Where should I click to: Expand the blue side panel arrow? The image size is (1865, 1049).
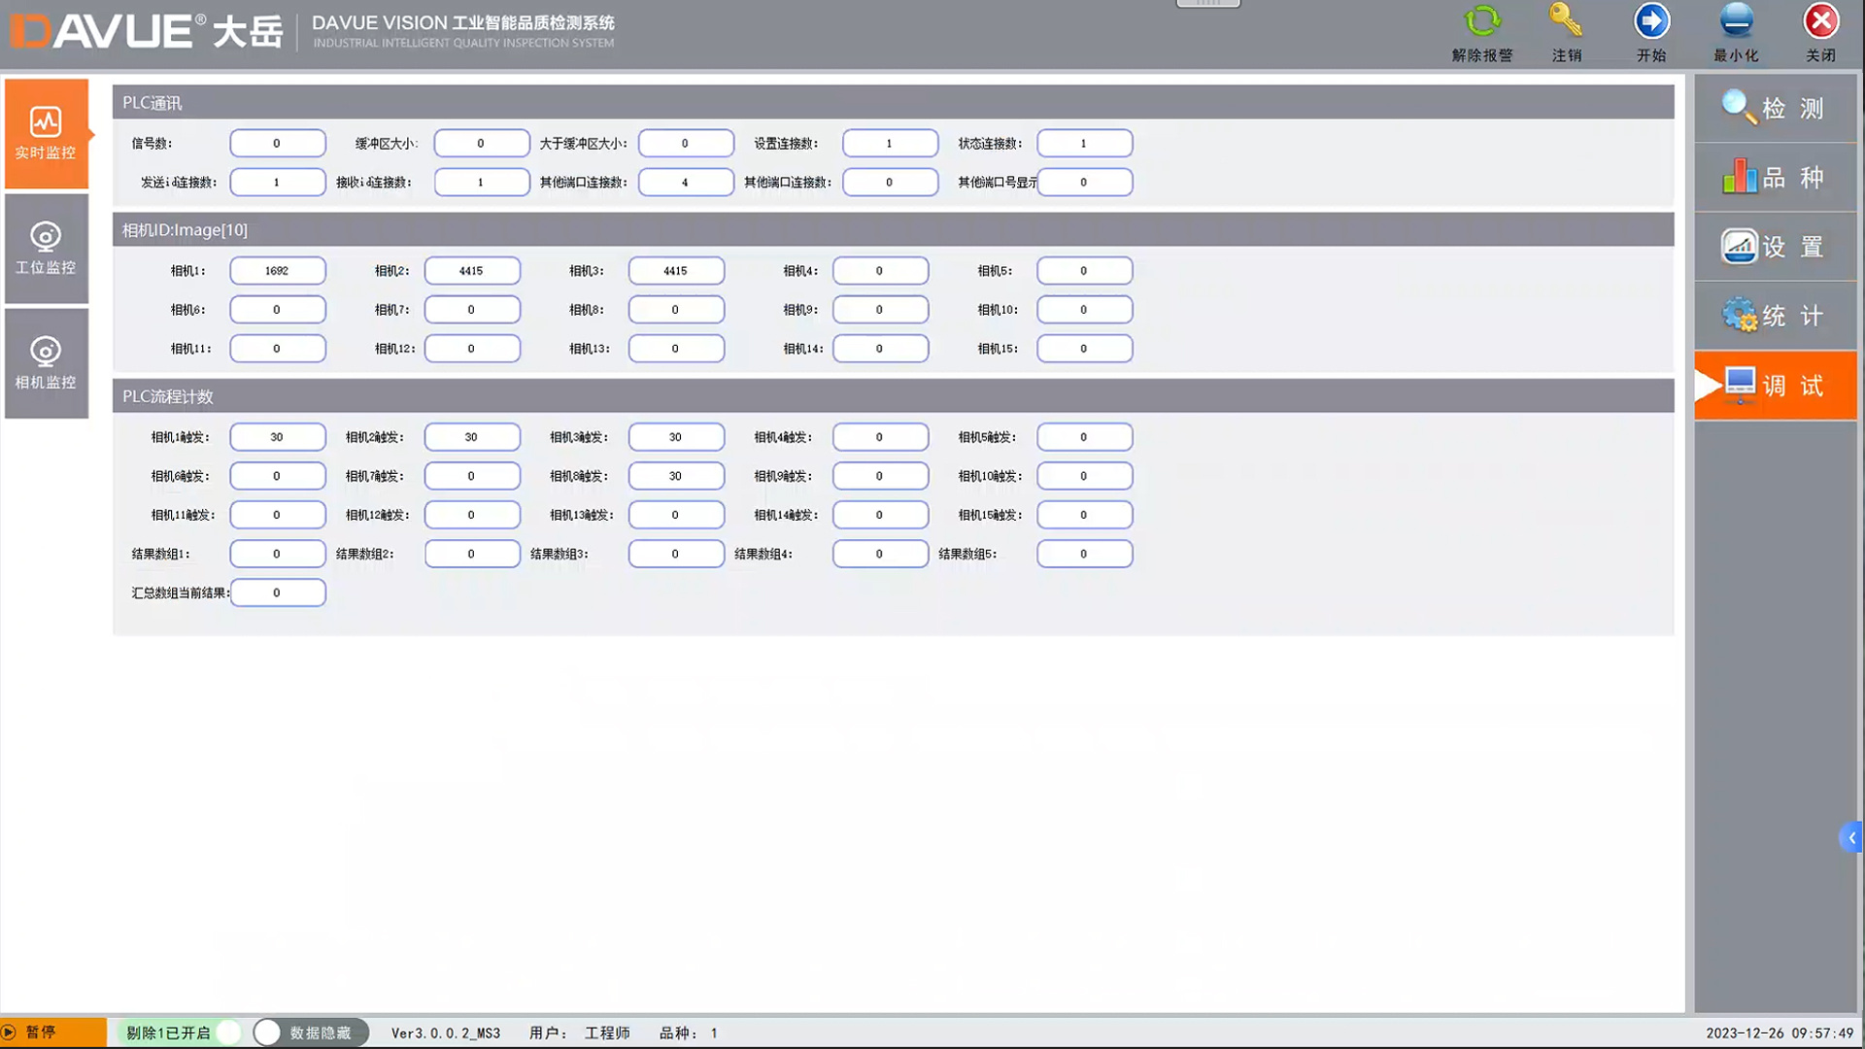(1851, 837)
